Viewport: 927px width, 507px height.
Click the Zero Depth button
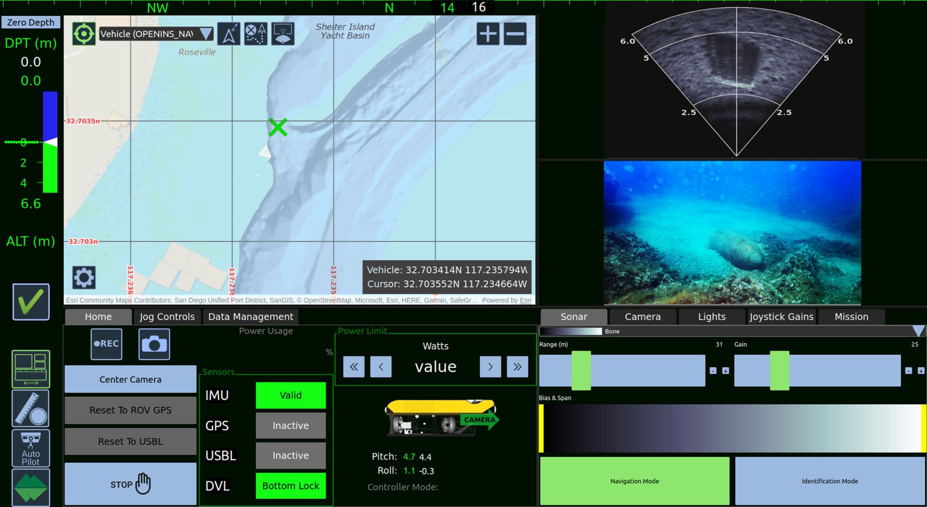30,22
